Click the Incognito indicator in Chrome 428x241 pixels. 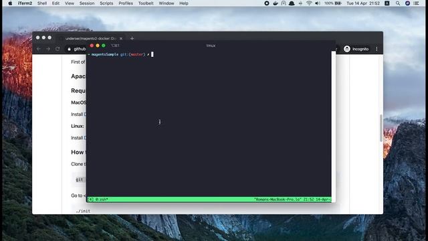click(x=356, y=49)
